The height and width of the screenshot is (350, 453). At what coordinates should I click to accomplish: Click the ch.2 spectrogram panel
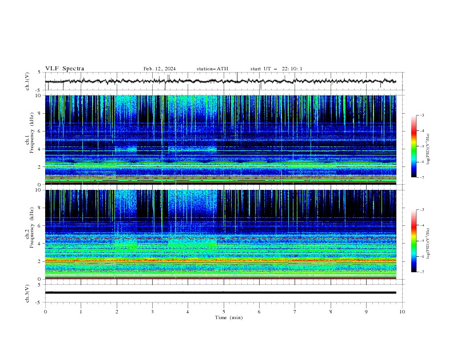pos(221,234)
